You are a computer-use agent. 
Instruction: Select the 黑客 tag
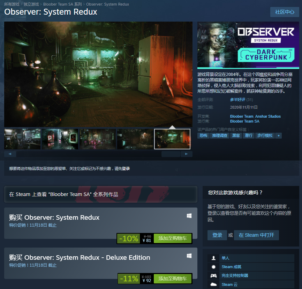click(x=236, y=135)
